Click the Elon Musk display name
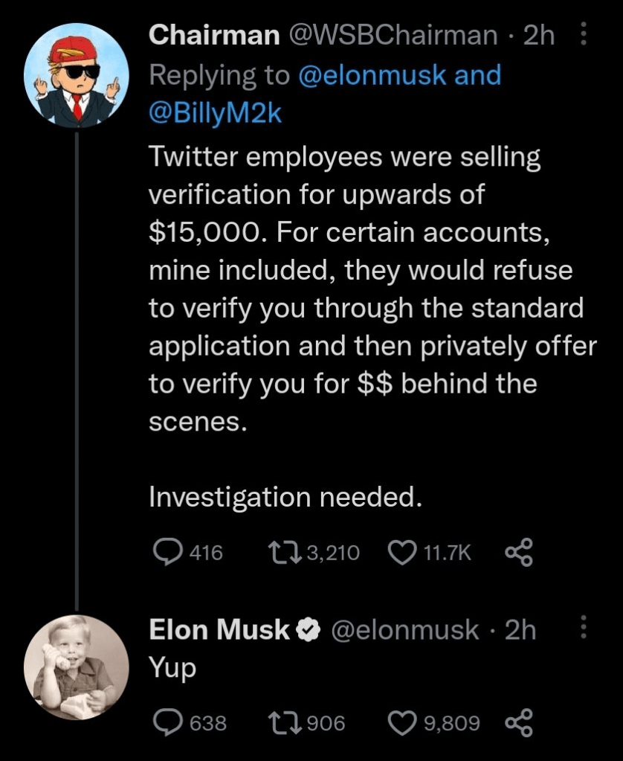 click(x=219, y=630)
